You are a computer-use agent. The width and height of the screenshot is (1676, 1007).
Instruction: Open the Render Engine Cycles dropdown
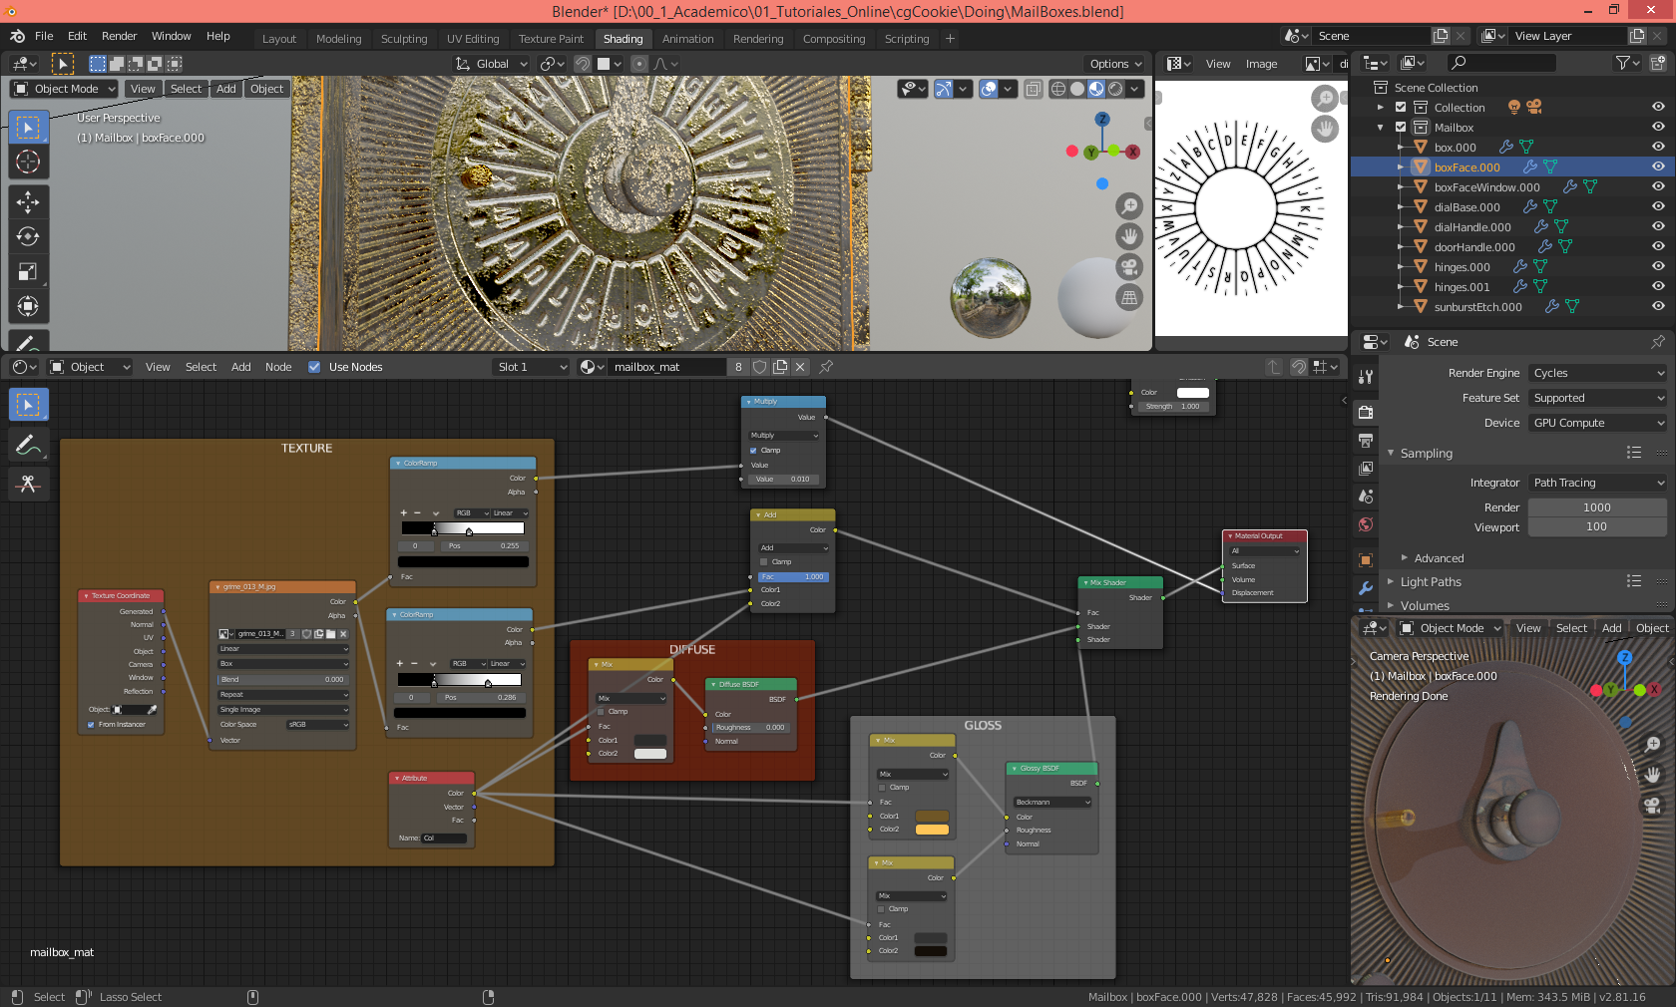coord(1597,373)
